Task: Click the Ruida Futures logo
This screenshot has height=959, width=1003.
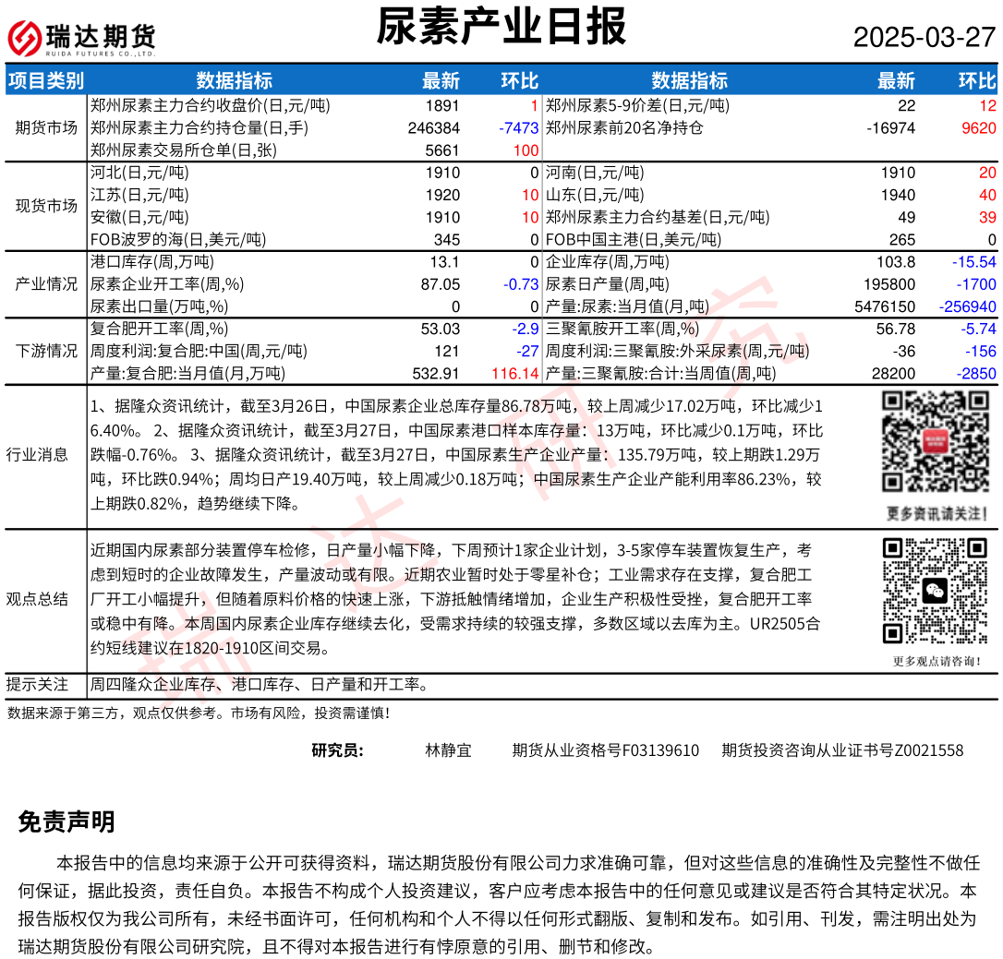Action: point(81,38)
